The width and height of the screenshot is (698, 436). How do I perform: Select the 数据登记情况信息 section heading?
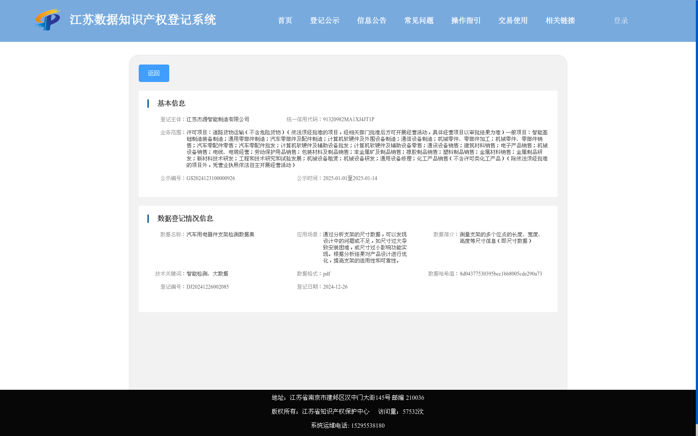pos(185,218)
